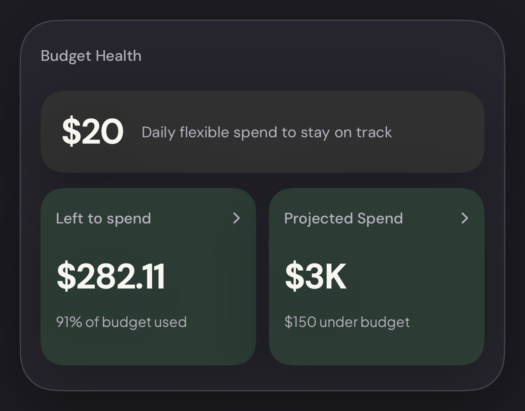Click Daily flexible spend to stay on track text
This screenshot has height=411, width=525.
[267, 132]
